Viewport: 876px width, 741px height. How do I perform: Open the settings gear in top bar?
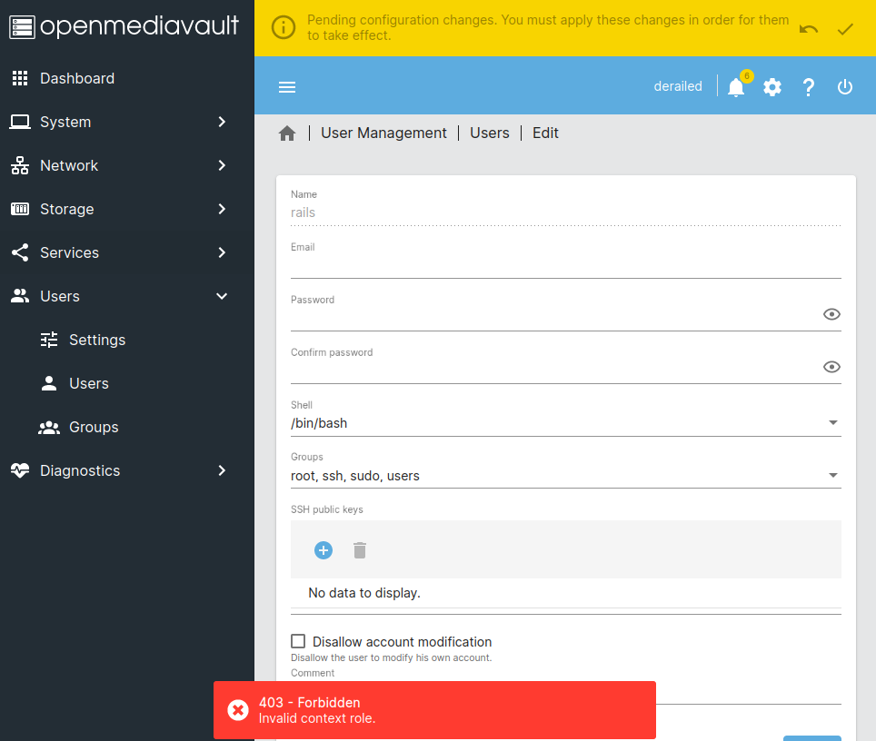772,87
